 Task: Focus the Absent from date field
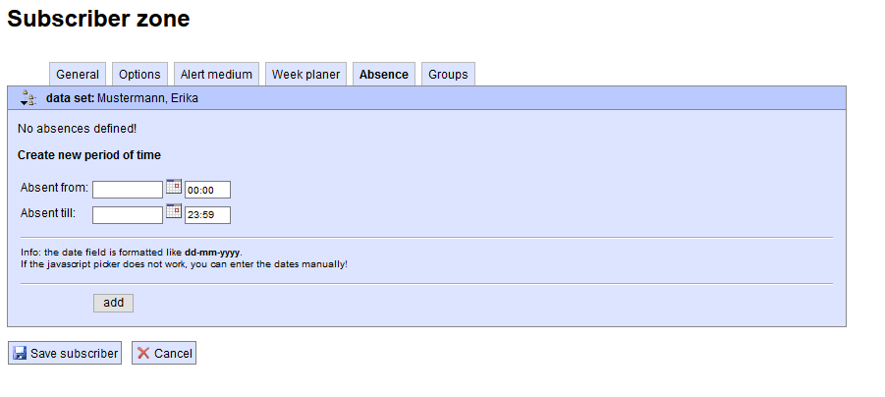point(128,190)
